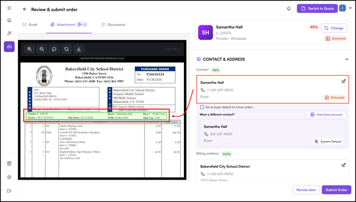
Task: Click the System Default badge
Action: [328, 141]
